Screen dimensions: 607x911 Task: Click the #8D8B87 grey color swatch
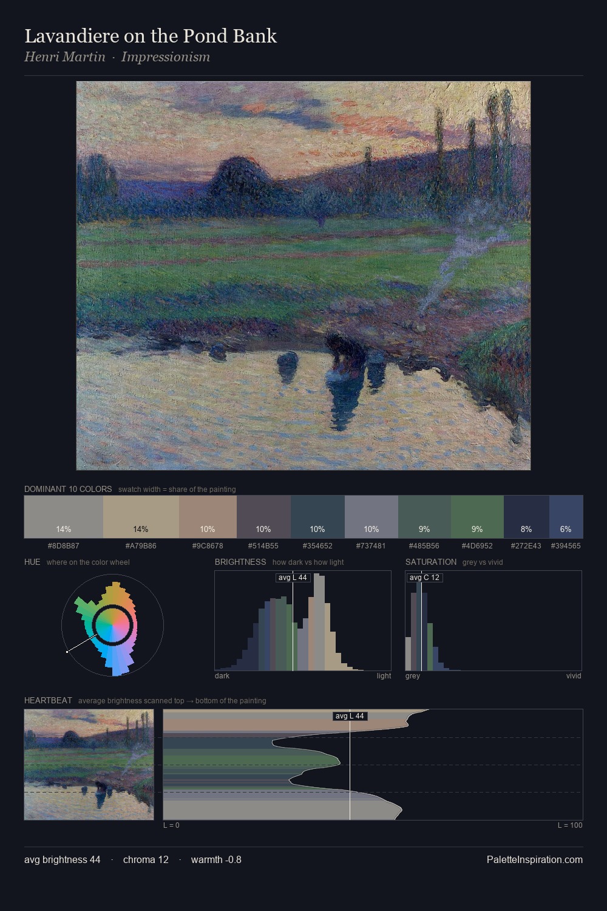tap(64, 517)
